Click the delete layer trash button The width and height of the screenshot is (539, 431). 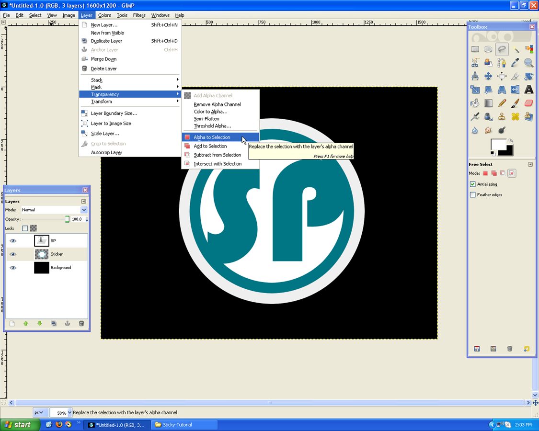pos(81,323)
